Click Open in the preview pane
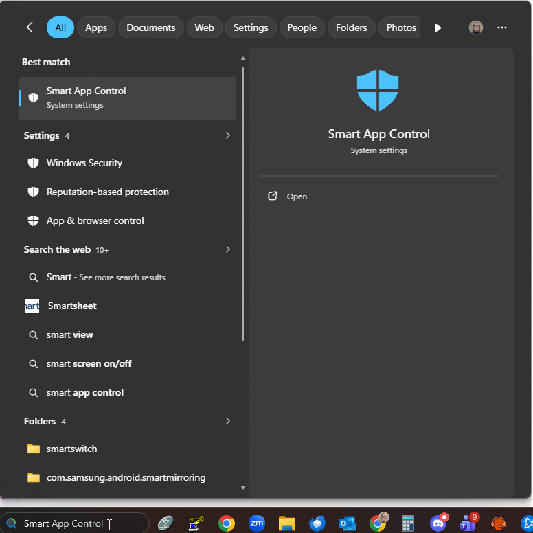The width and height of the screenshot is (533, 533). (297, 196)
